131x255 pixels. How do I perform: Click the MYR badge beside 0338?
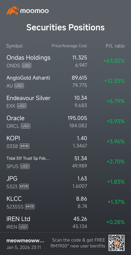click(24, 146)
